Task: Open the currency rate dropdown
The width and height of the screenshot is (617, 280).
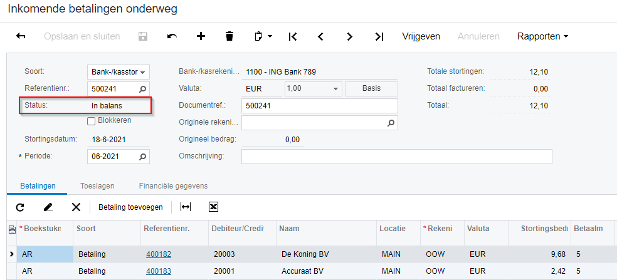Action: 337,88
